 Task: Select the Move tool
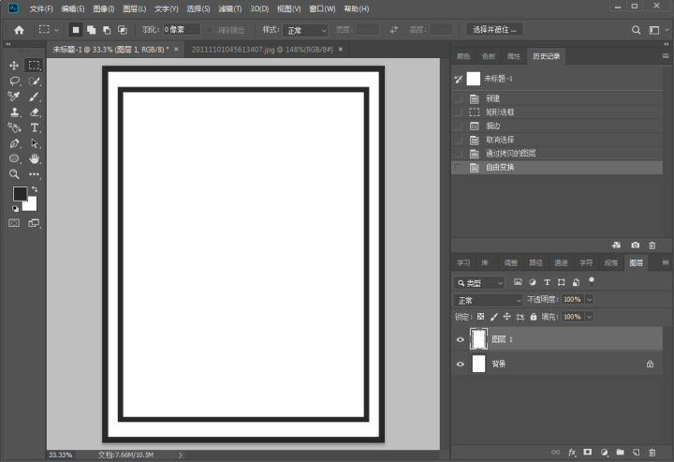(14, 66)
